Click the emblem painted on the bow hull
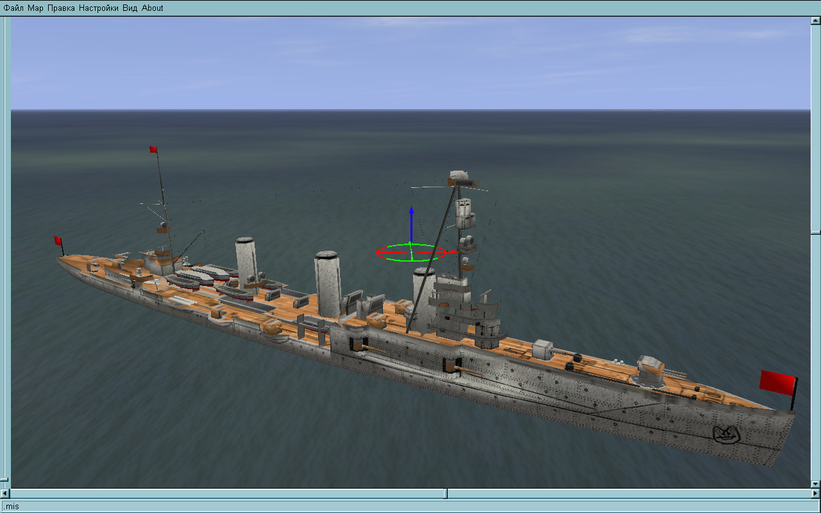 [727, 434]
